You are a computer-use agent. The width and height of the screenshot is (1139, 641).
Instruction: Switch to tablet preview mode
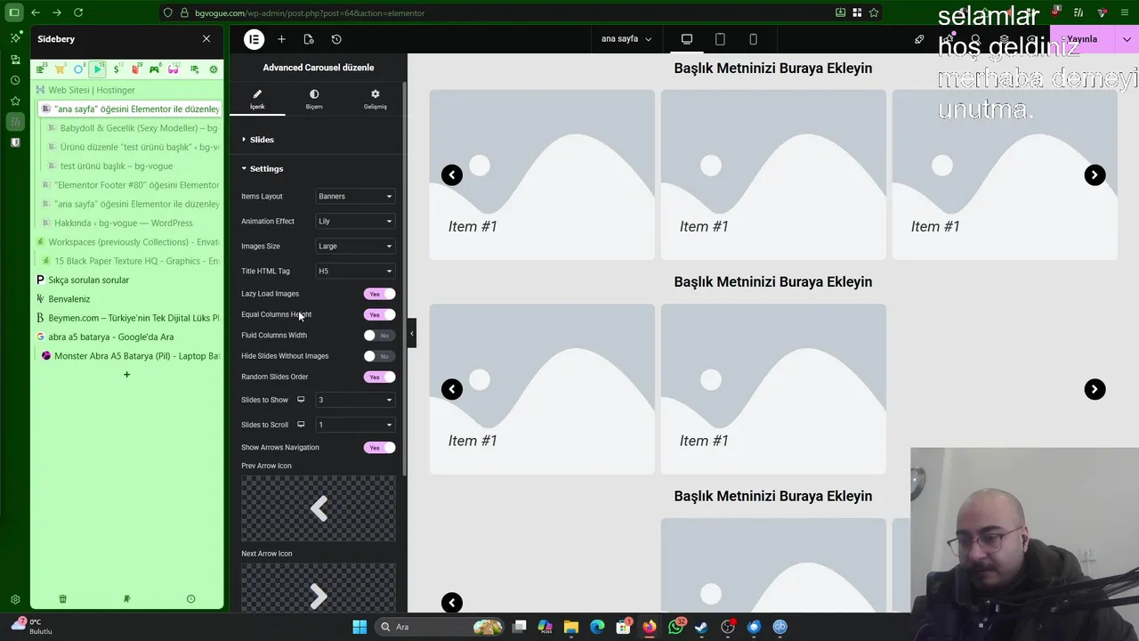(720, 39)
